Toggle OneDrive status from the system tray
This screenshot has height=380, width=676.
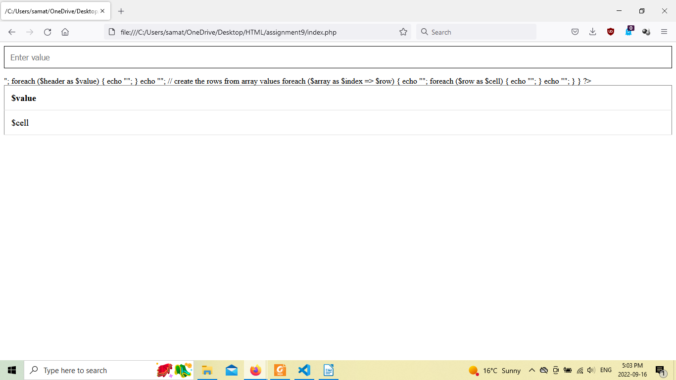coord(544,370)
